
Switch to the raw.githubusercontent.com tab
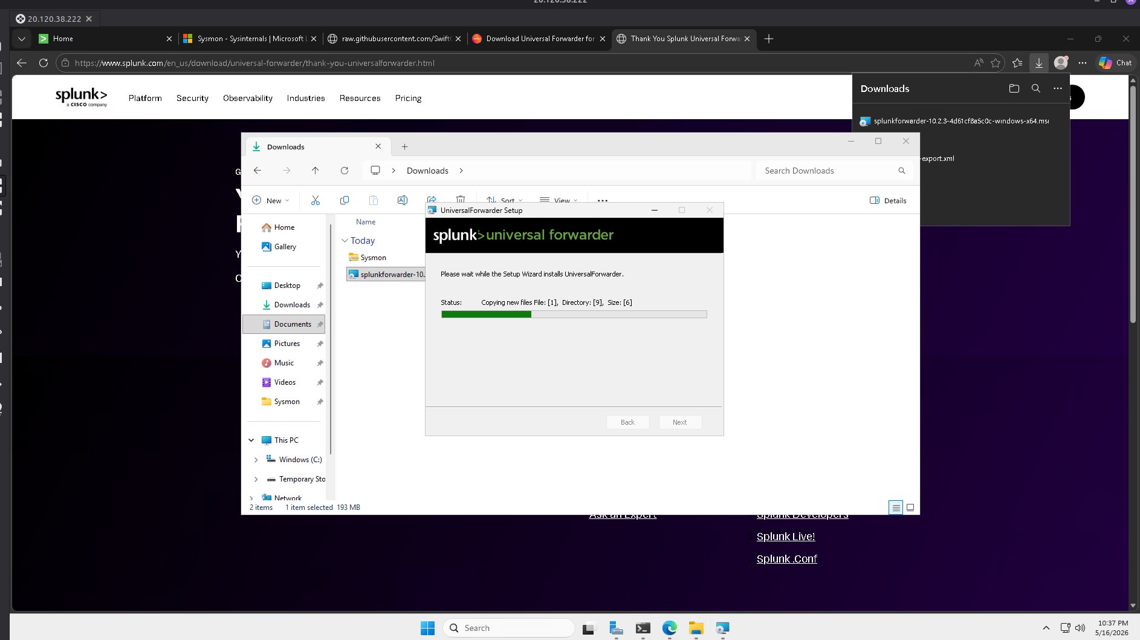pyautogui.click(x=393, y=39)
